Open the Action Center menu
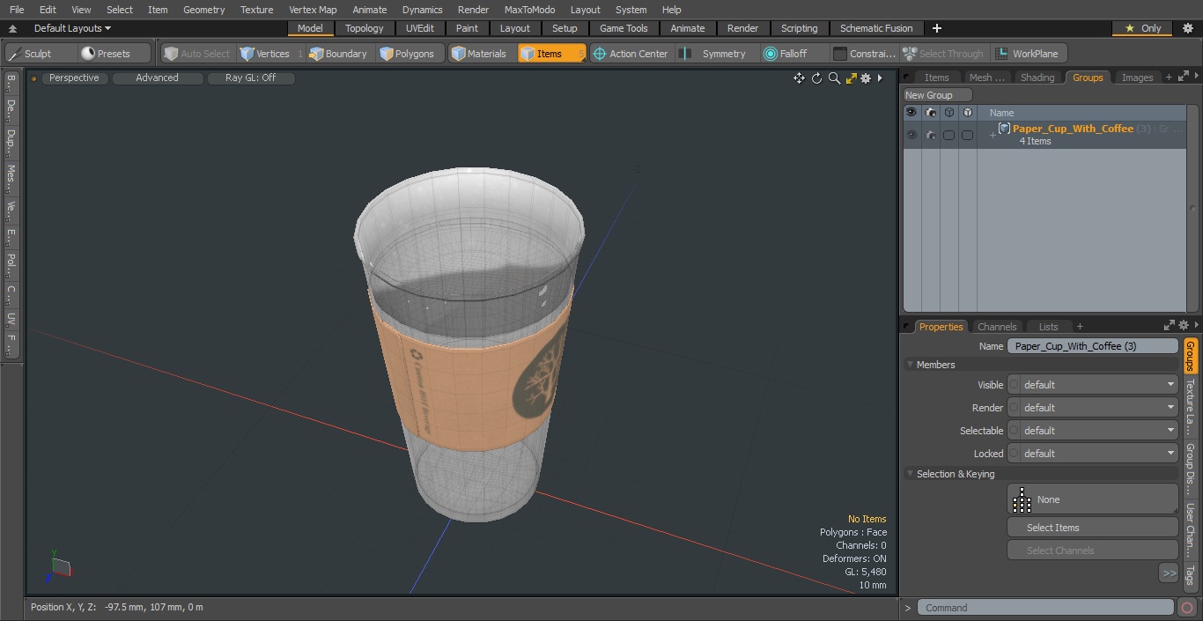 631,54
